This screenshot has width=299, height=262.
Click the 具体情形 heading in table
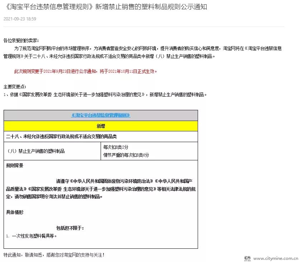[x=15, y=212]
